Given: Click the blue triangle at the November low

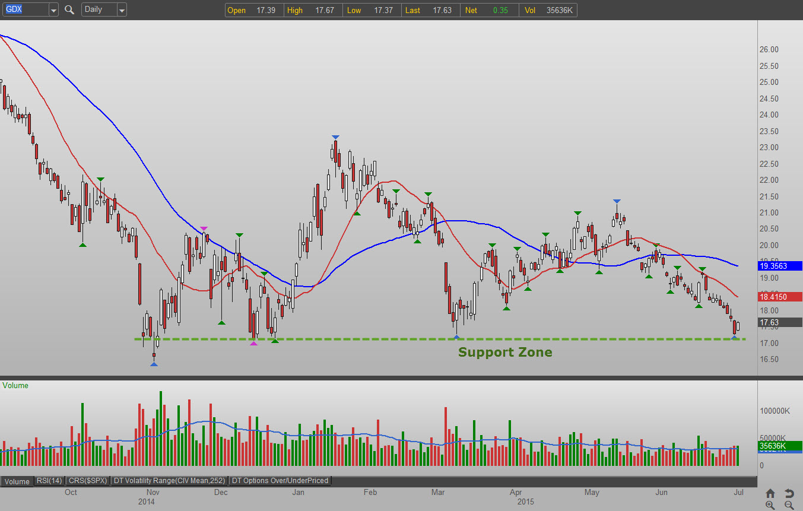Looking at the screenshot, I should [154, 364].
